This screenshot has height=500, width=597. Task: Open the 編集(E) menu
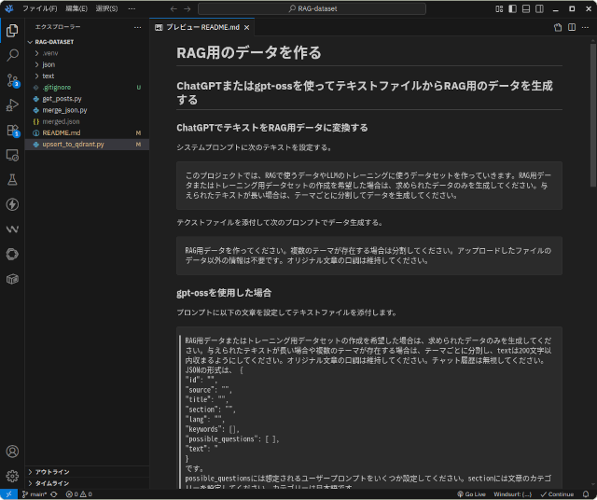[76, 8]
